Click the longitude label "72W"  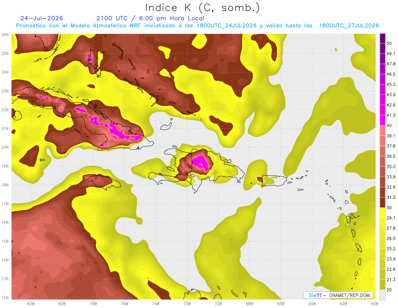pyautogui.click(x=187, y=303)
